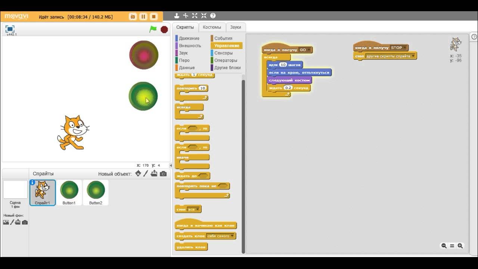Open the Звуки tab
Viewport: 478px width, 269px height.
pos(236,27)
